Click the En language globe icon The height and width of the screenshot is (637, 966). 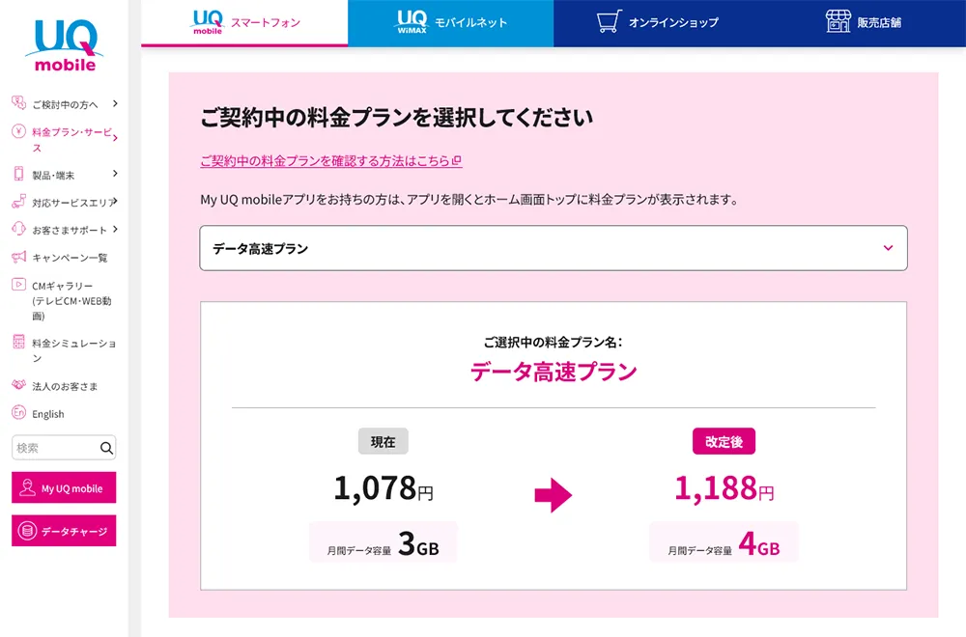click(x=18, y=412)
